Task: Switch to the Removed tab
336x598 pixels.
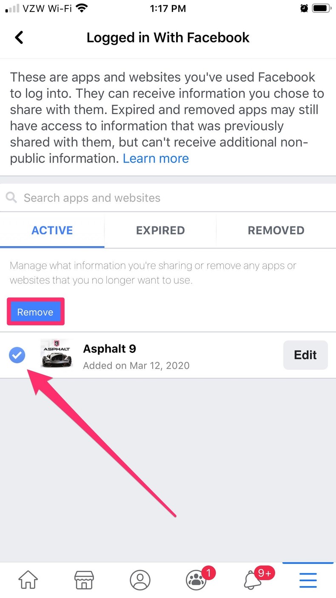Action: (276, 230)
